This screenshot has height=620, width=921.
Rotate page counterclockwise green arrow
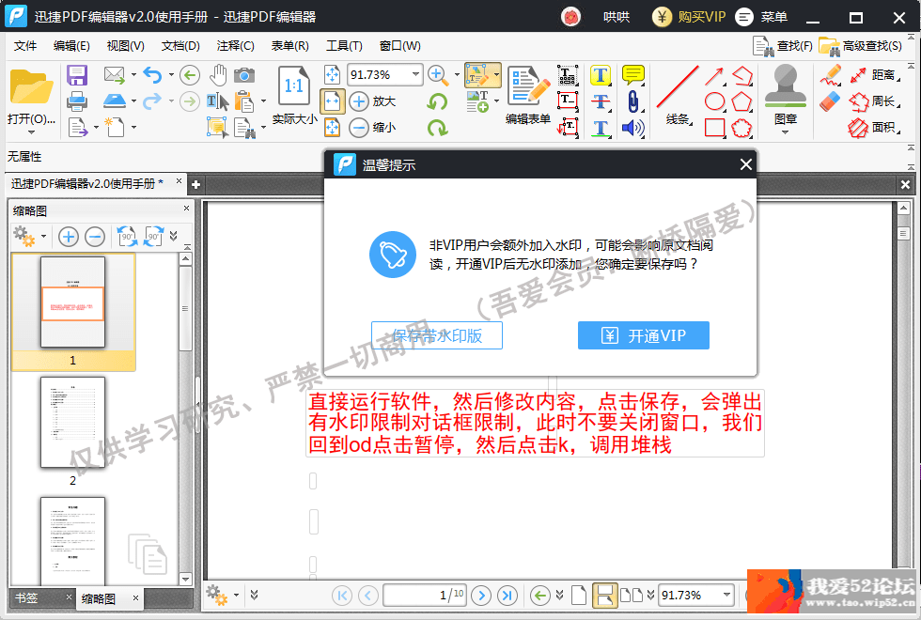click(437, 101)
